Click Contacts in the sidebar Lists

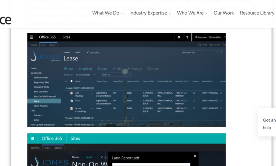38,115
